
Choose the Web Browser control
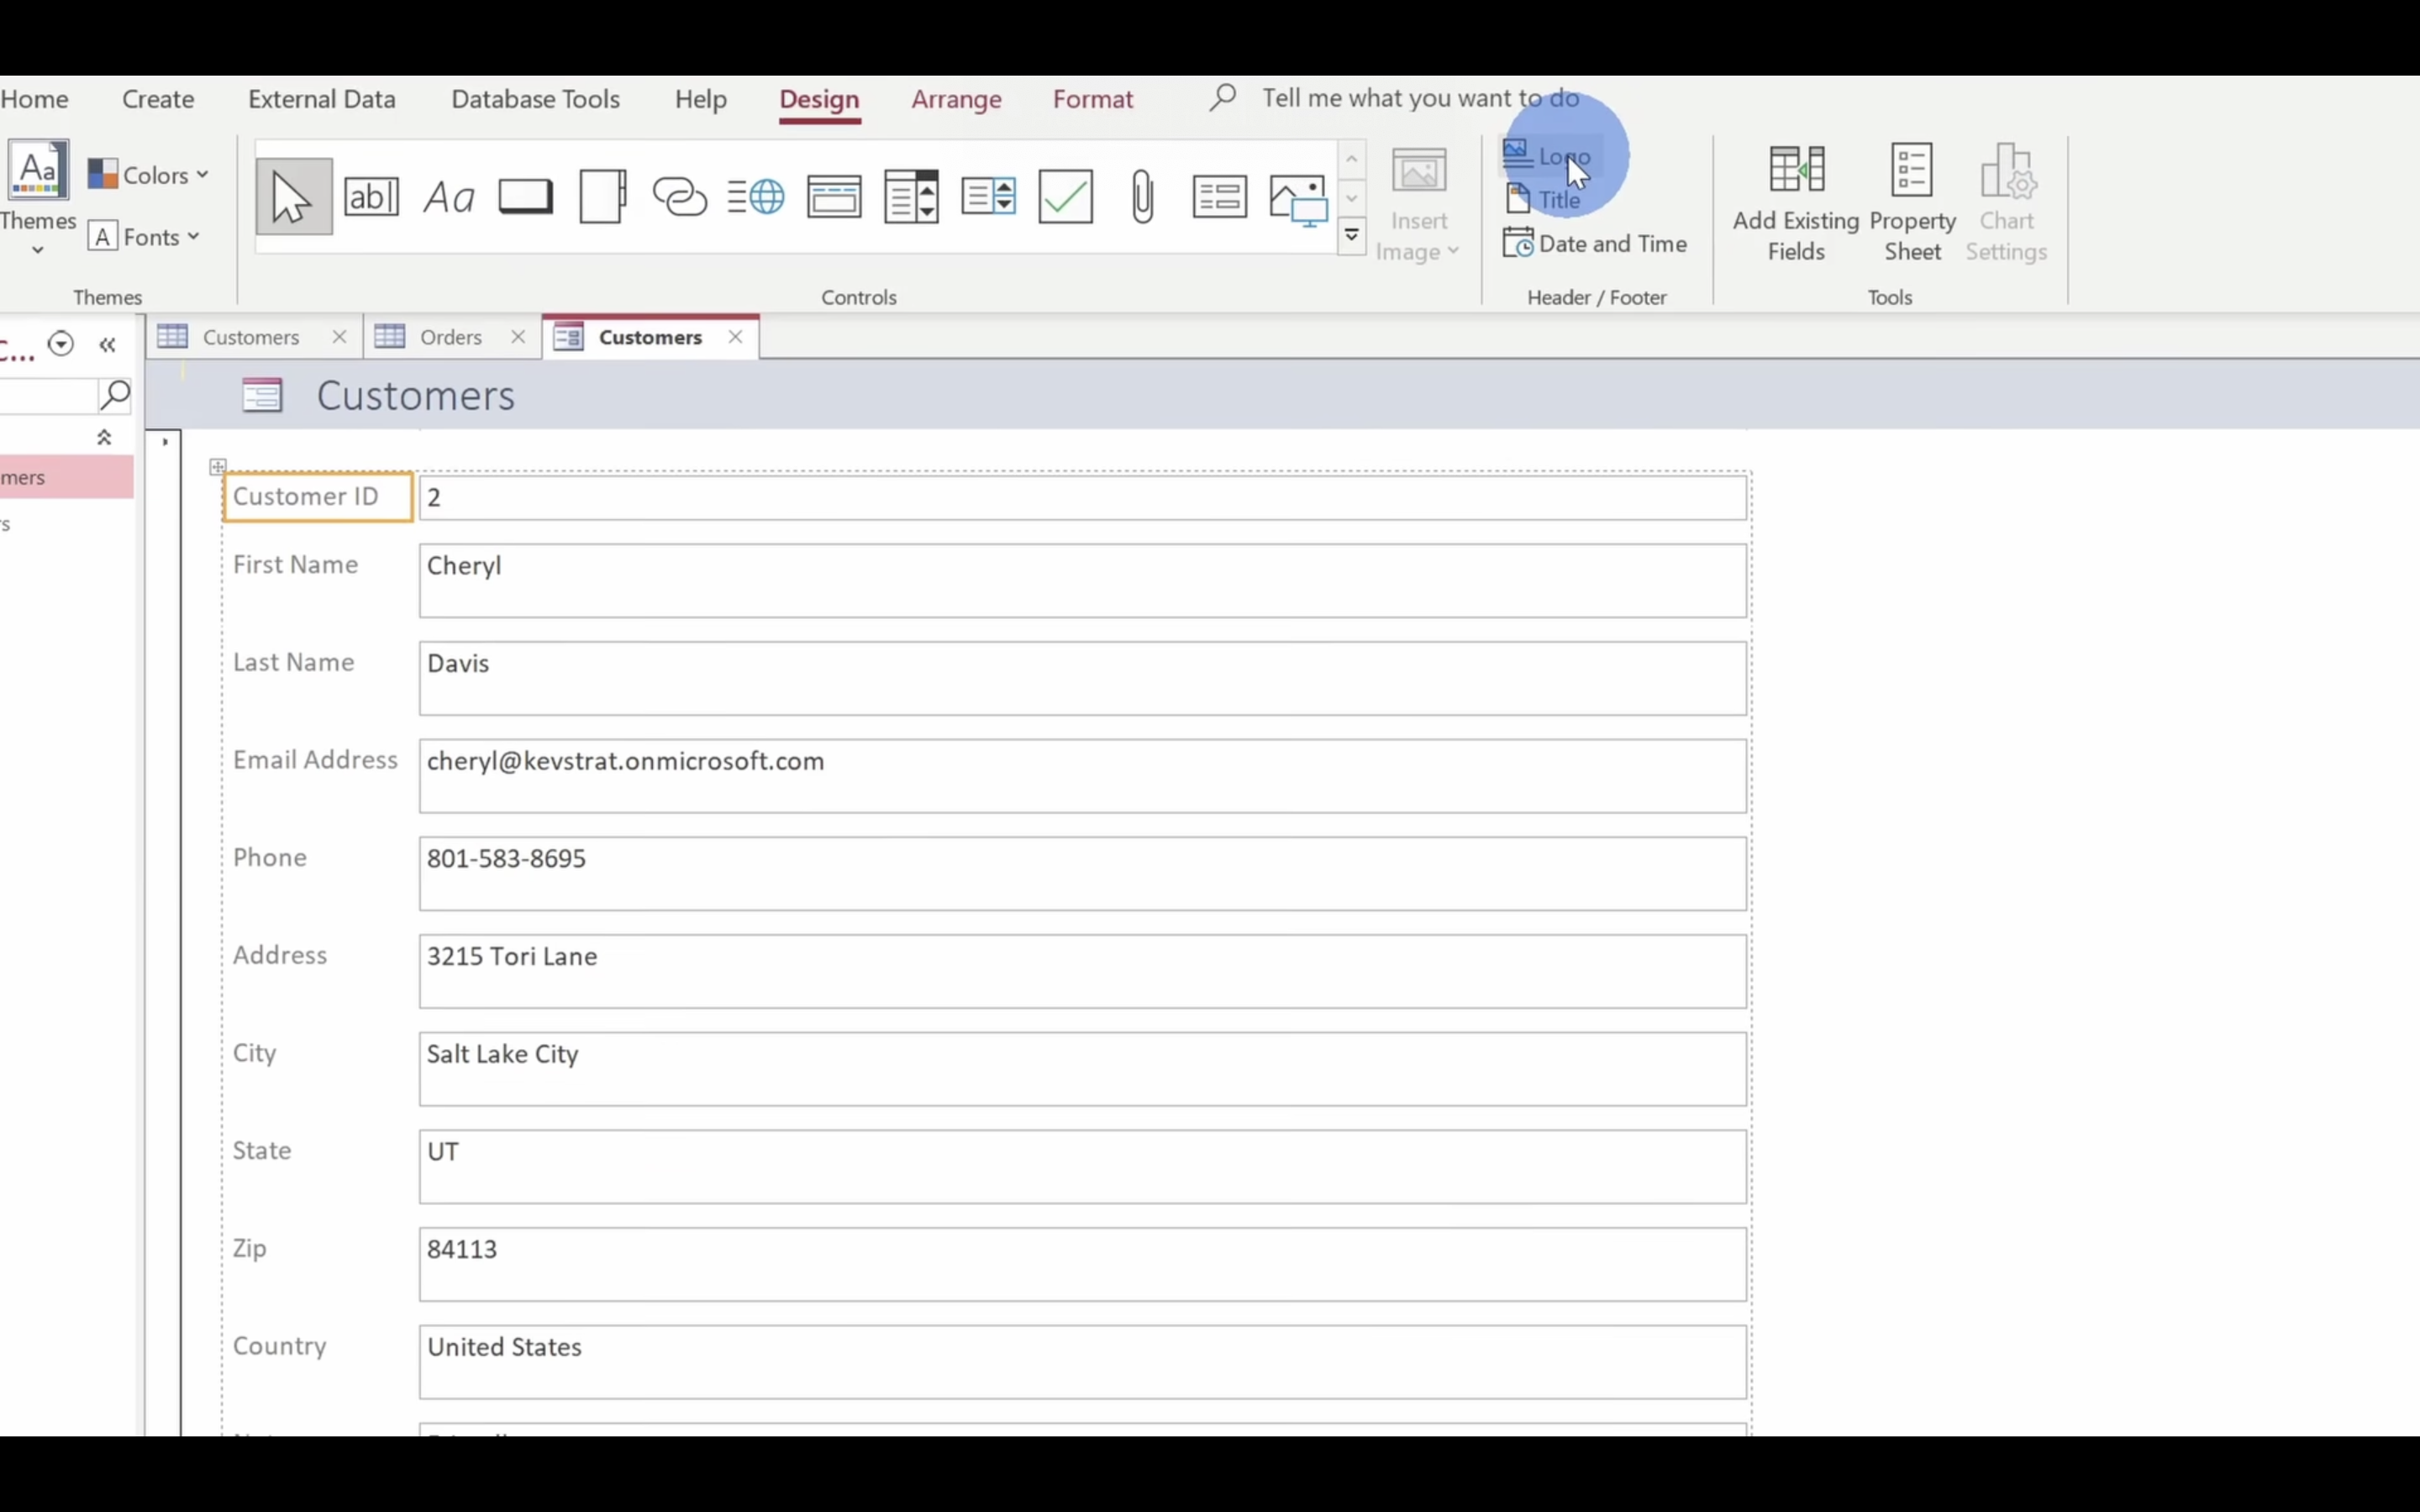pos(757,196)
